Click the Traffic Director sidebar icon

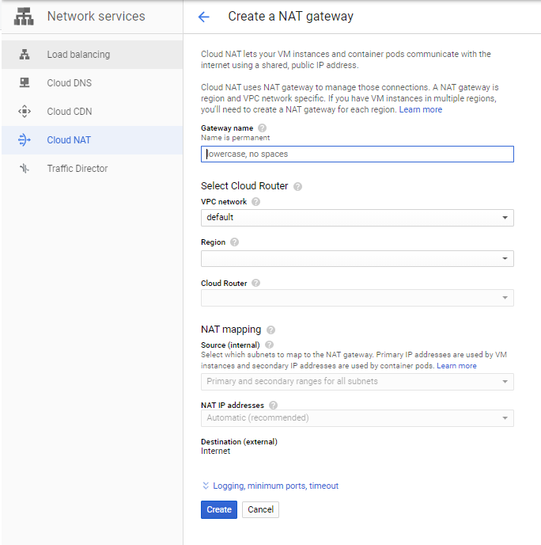pyautogui.click(x=25, y=169)
